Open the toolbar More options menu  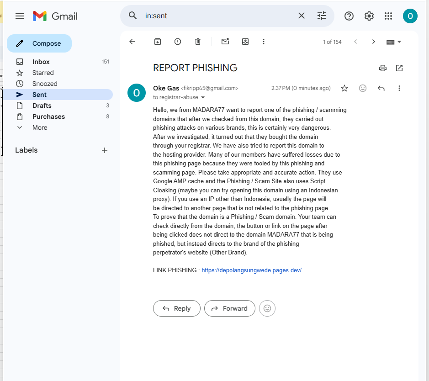264,42
